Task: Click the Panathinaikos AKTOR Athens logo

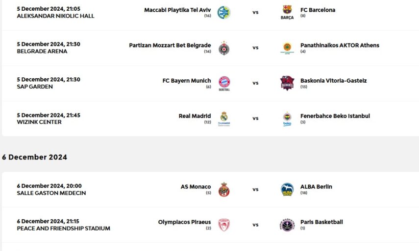Action: tap(287, 48)
